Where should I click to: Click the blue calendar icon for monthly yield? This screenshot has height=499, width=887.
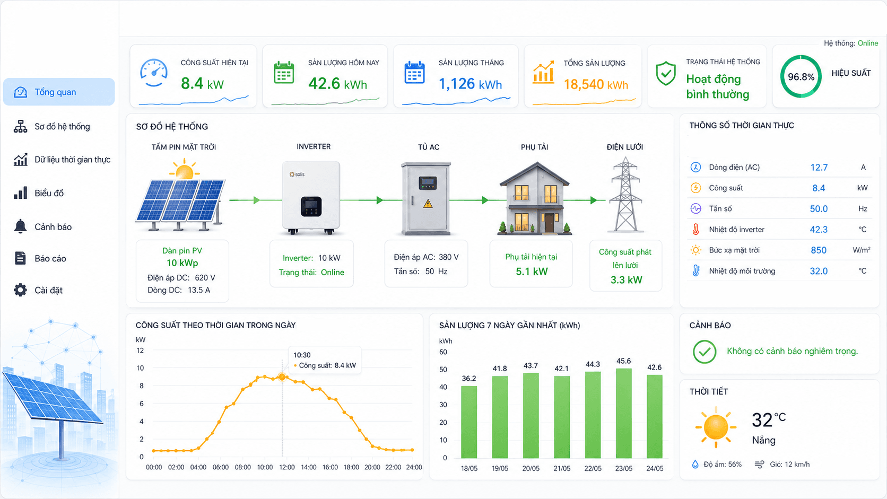click(x=414, y=73)
